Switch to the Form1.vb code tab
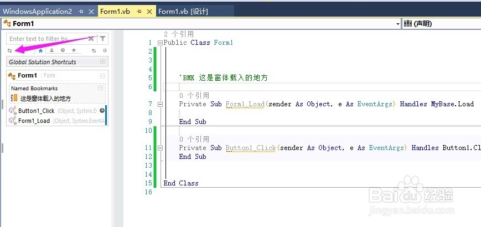 (115, 11)
